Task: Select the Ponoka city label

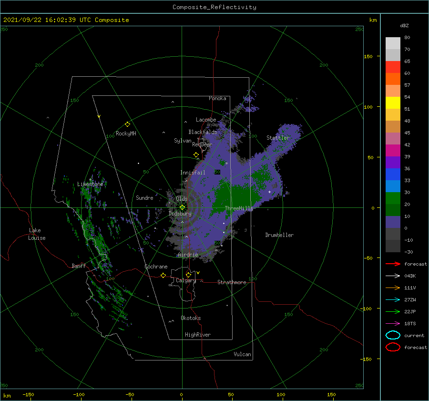Action: (217, 98)
